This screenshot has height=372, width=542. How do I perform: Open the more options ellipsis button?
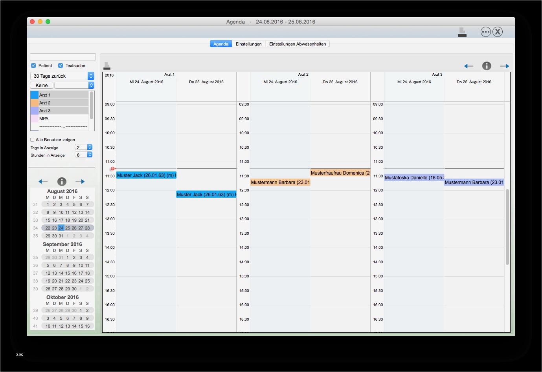pyautogui.click(x=486, y=32)
